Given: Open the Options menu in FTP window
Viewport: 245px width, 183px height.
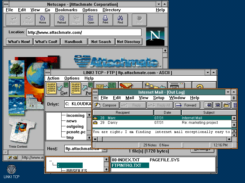Looking at the screenshot, I should [x=72, y=78].
